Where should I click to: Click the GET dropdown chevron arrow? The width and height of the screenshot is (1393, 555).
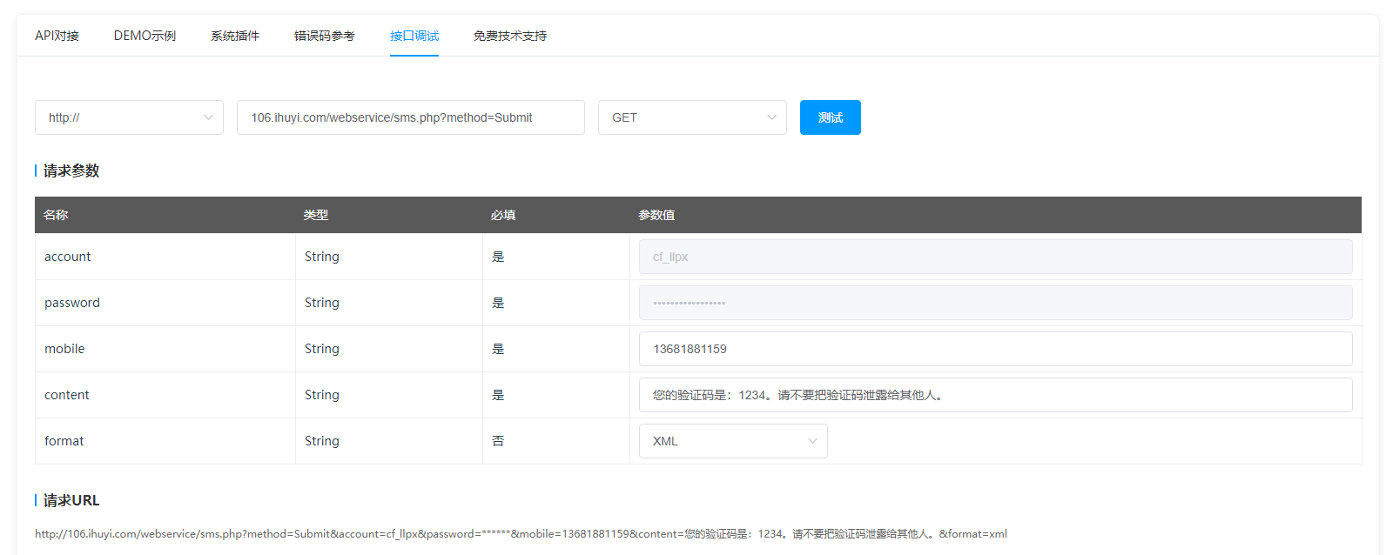[771, 117]
